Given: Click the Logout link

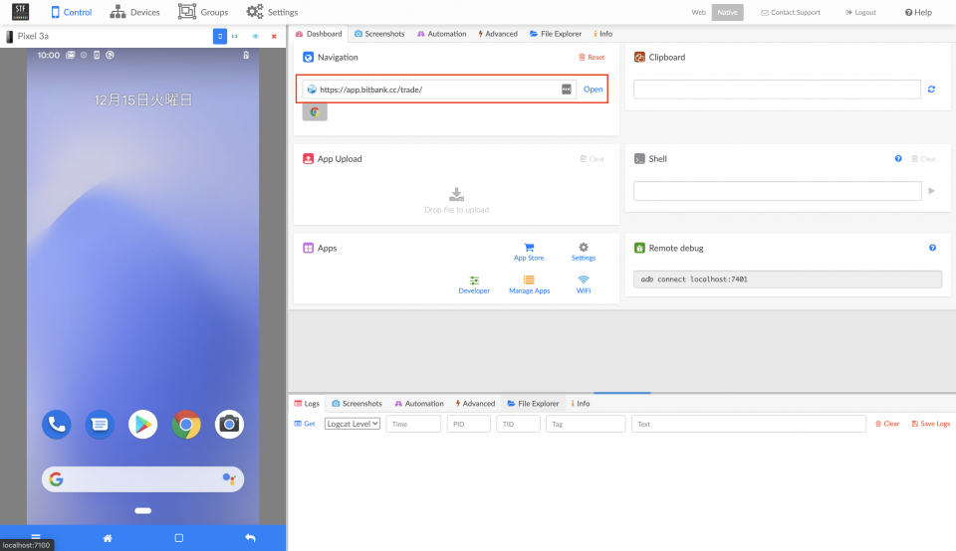Looking at the screenshot, I should [x=860, y=12].
